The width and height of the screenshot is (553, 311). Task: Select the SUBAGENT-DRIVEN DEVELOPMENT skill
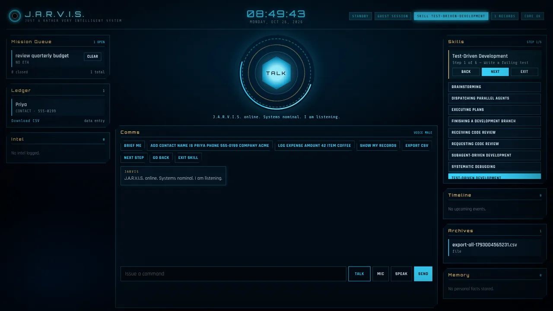click(495, 155)
